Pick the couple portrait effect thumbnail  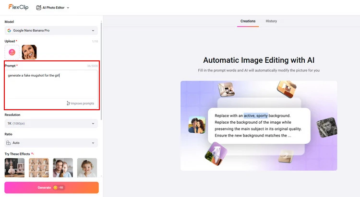point(63,168)
